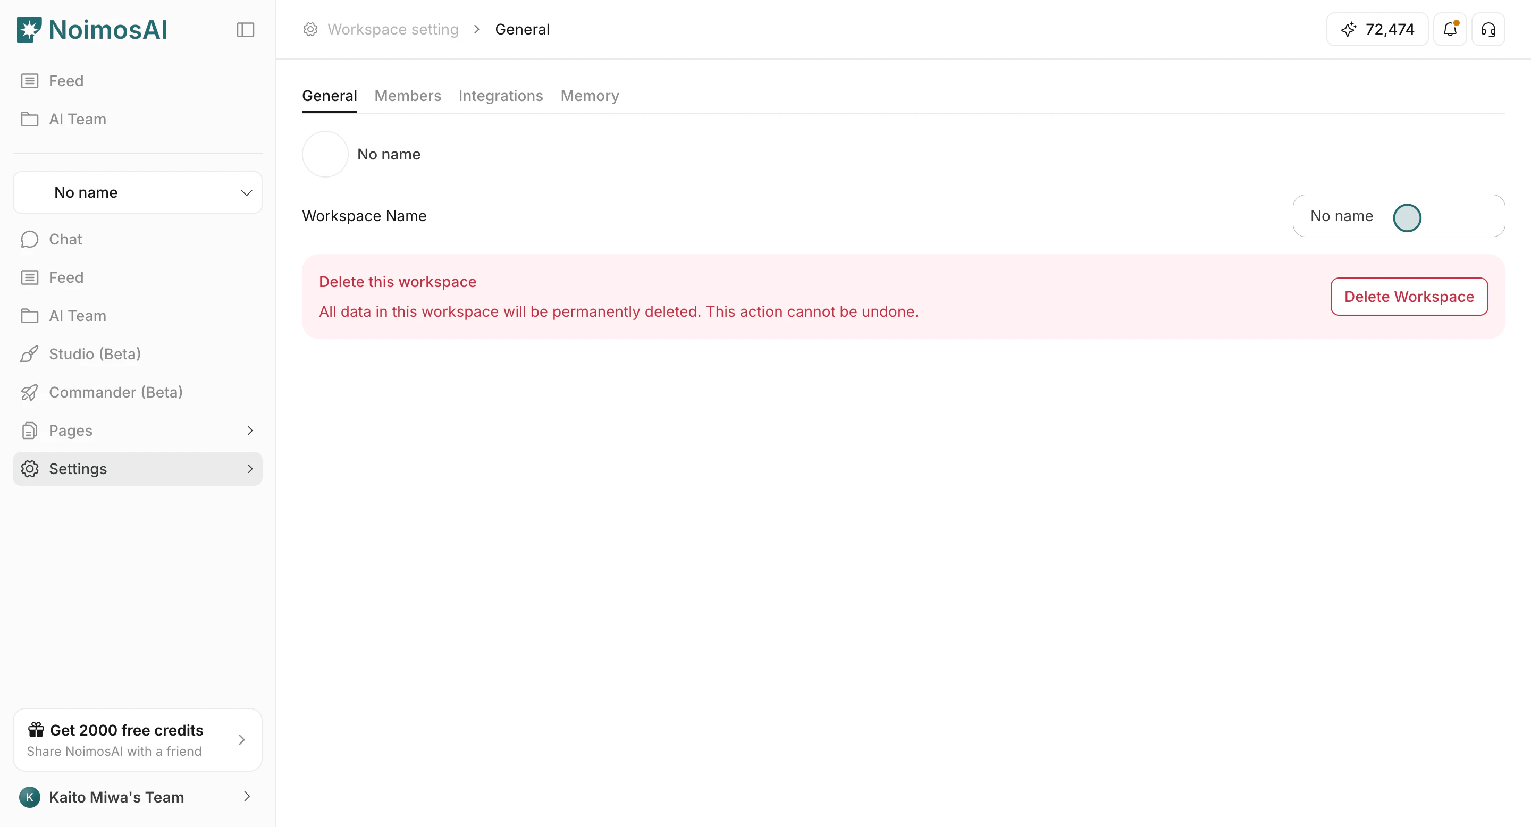Click the top Feed item in the sidebar
This screenshot has width=1531, height=827.
click(x=65, y=81)
